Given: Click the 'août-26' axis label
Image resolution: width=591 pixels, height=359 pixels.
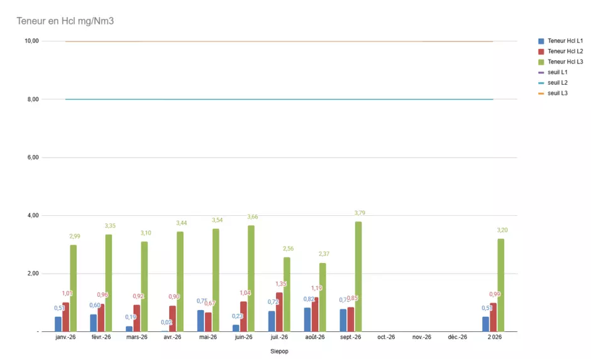Looking at the screenshot, I should [x=315, y=337].
